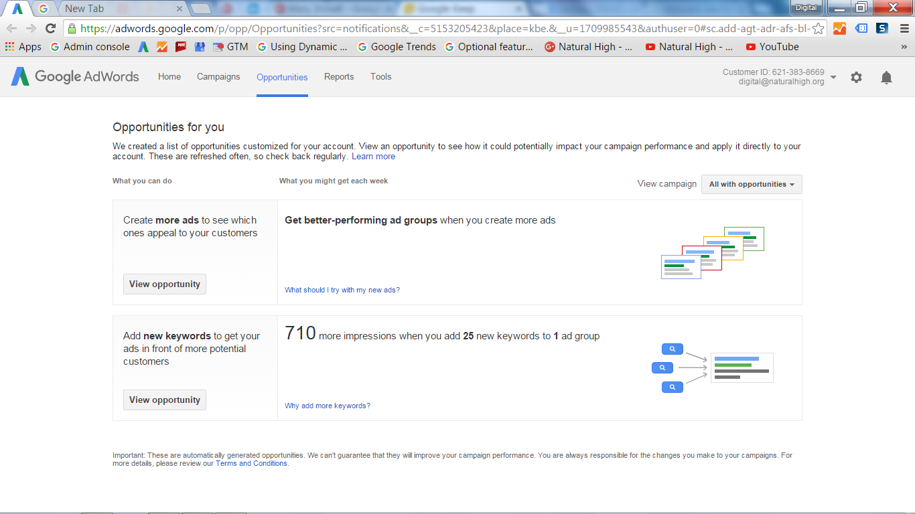Click the keywords search illustration
915x514 pixels.
(713, 368)
